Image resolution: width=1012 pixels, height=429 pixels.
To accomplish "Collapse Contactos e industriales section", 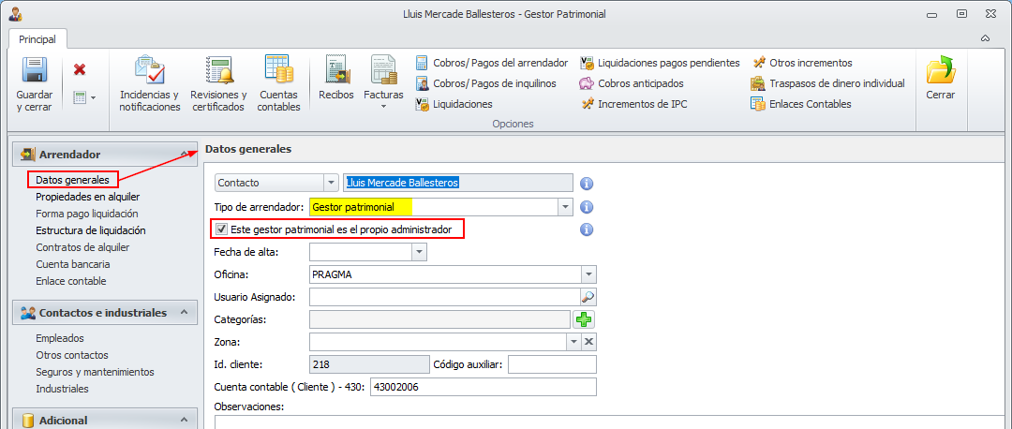I will pyautogui.click(x=184, y=312).
